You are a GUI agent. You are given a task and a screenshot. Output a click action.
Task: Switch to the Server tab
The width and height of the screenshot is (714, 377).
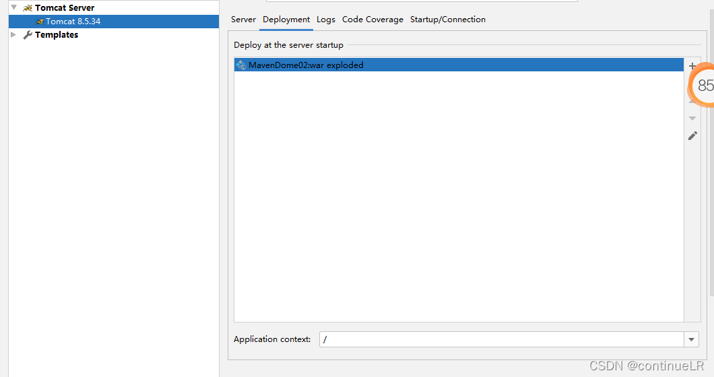point(243,20)
